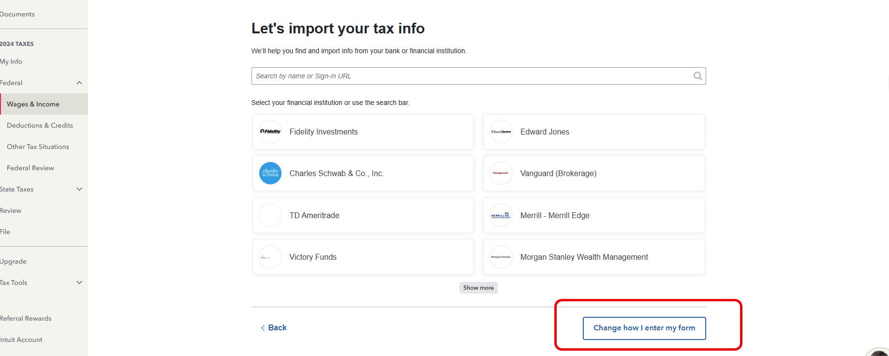This screenshot has height=356, width=889.
Task: Click the Charles Schwab logo icon
Action: pyautogui.click(x=270, y=173)
